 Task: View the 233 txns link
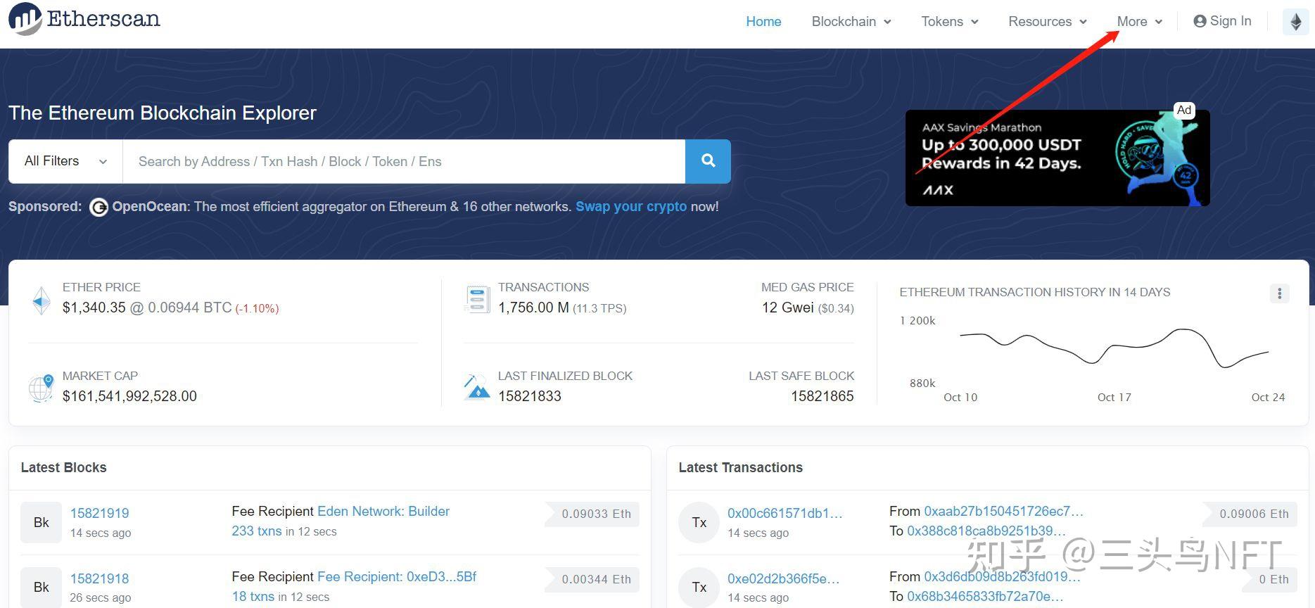click(x=257, y=531)
